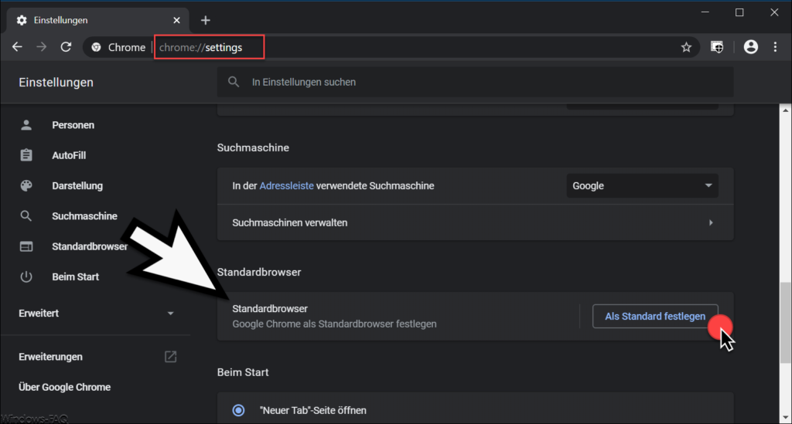Open the user profile avatar menu

click(x=750, y=47)
